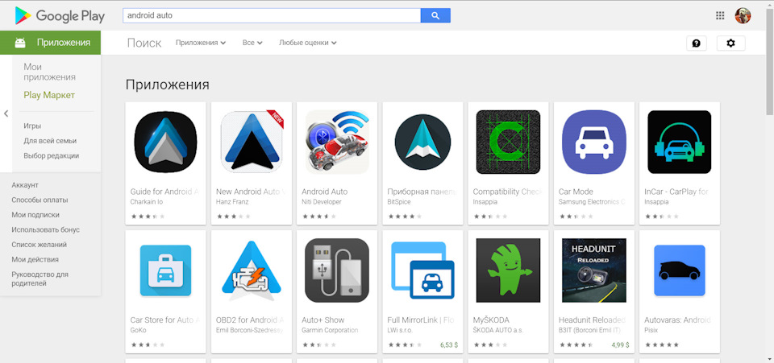Open the user account avatar
The height and width of the screenshot is (363, 774).
(743, 16)
